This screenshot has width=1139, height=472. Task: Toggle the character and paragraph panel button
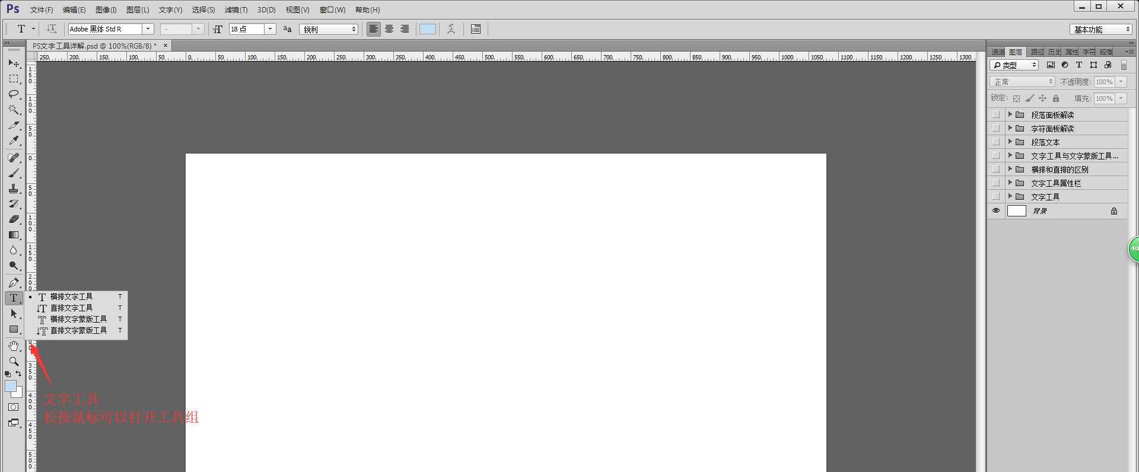click(x=476, y=29)
